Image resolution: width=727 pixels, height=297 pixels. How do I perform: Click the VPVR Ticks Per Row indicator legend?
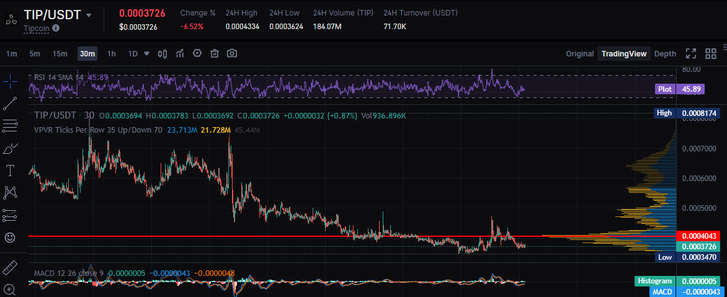point(98,130)
